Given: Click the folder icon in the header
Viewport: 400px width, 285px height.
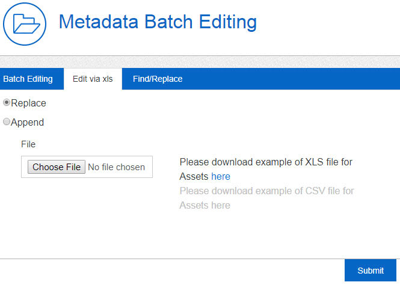Looking at the screenshot, I should click(x=25, y=25).
